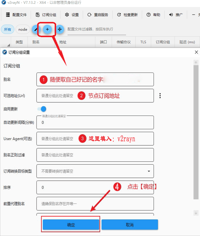
Task: Click into the 前置代理别名 field
Action: coord(95,204)
